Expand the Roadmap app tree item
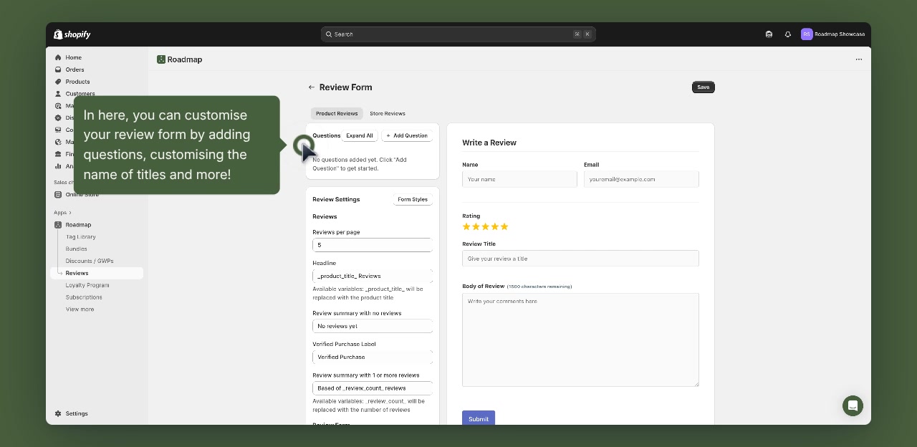 77,224
